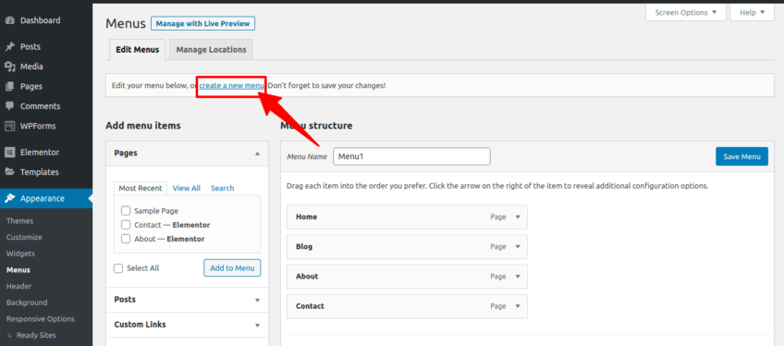The image size is (784, 346).
Task: Click the Pages icon in sidebar
Action: [x=9, y=87]
